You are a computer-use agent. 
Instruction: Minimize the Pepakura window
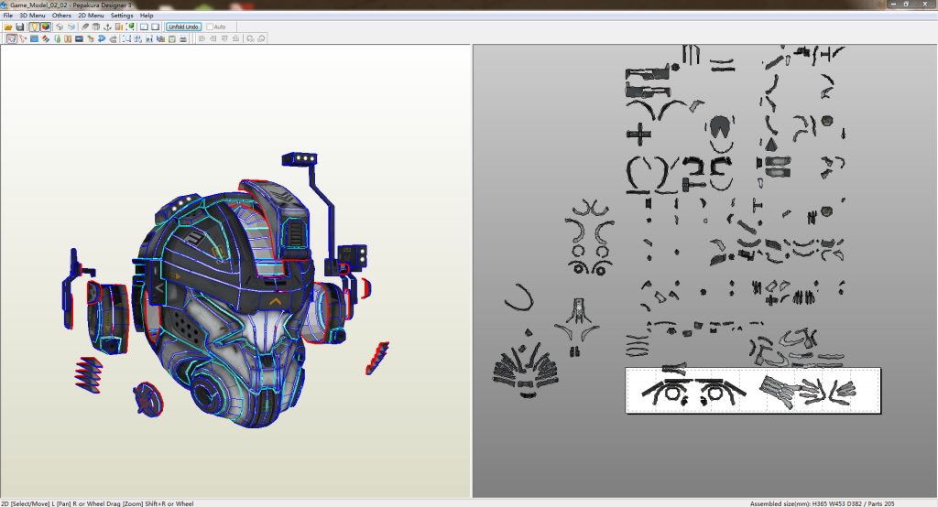pyautogui.click(x=893, y=5)
